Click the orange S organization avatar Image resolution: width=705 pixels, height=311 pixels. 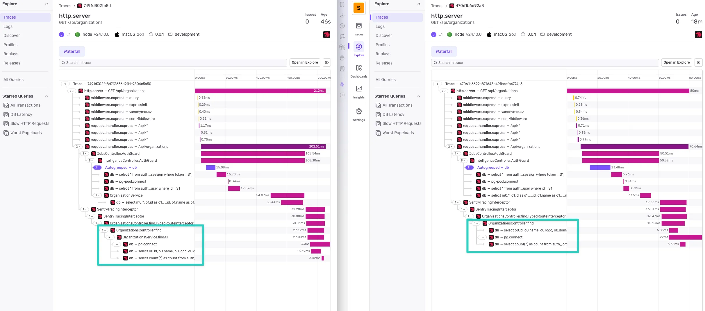coord(359,8)
